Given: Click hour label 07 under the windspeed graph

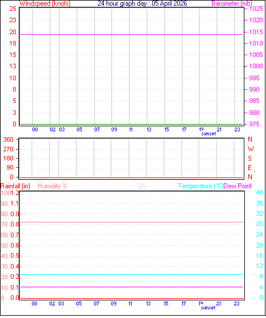Looking at the screenshot, I should (x=97, y=130).
